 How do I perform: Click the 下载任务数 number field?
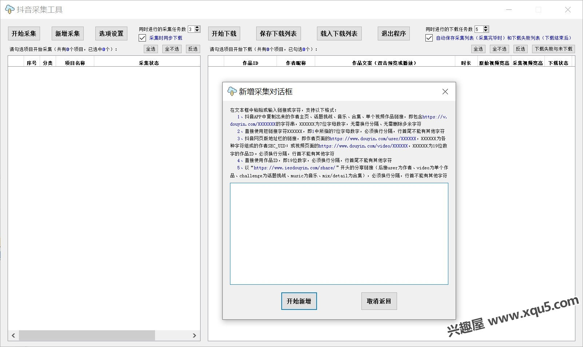click(x=479, y=29)
